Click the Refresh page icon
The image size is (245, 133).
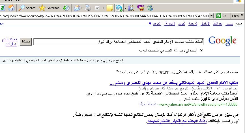point(2,8)
